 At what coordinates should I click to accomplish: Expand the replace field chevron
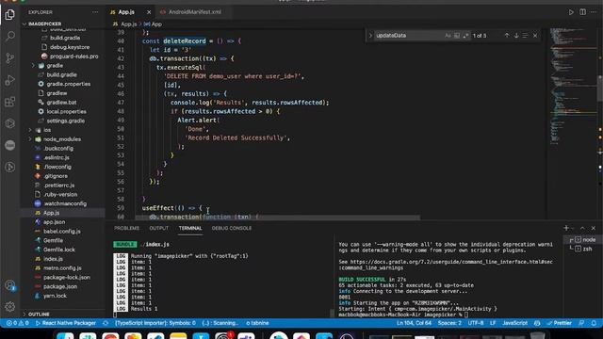tap(370, 36)
